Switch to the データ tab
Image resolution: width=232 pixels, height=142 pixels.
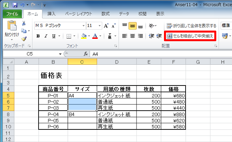click(x=124, y=14)
